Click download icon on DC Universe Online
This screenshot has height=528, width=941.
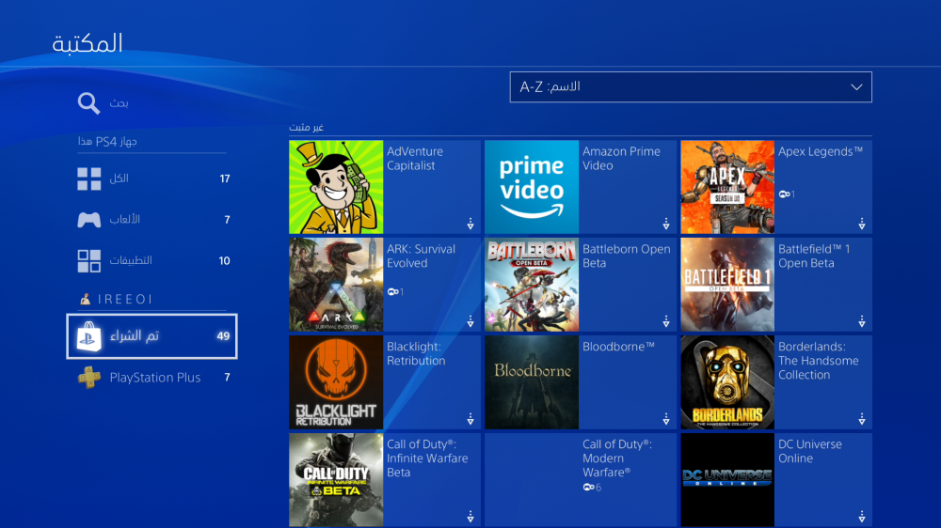point(862,517)
